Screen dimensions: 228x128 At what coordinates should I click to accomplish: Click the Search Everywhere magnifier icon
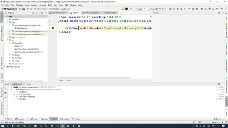tap(222, 9)
